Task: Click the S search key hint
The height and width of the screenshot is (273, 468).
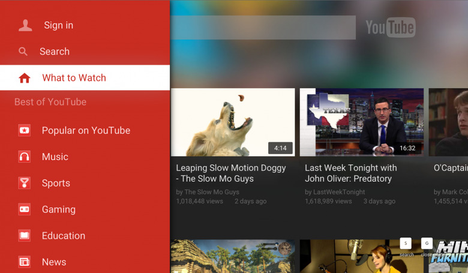Action: coord(406,243)
